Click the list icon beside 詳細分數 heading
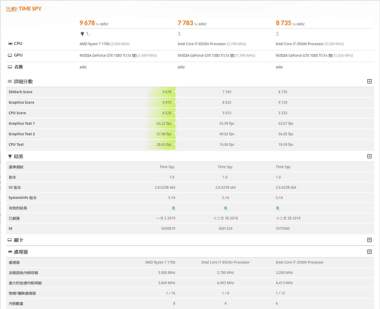Image resolution: width=380 pixels, height=309 pixels. pyautogui.click(x=10, y=82)
